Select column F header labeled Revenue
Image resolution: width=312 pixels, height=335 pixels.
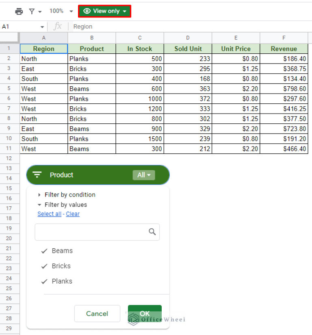coord(284,37)
